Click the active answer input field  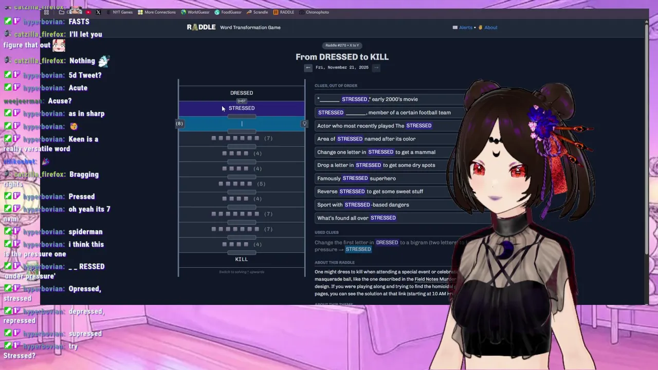tap(242, 124)
